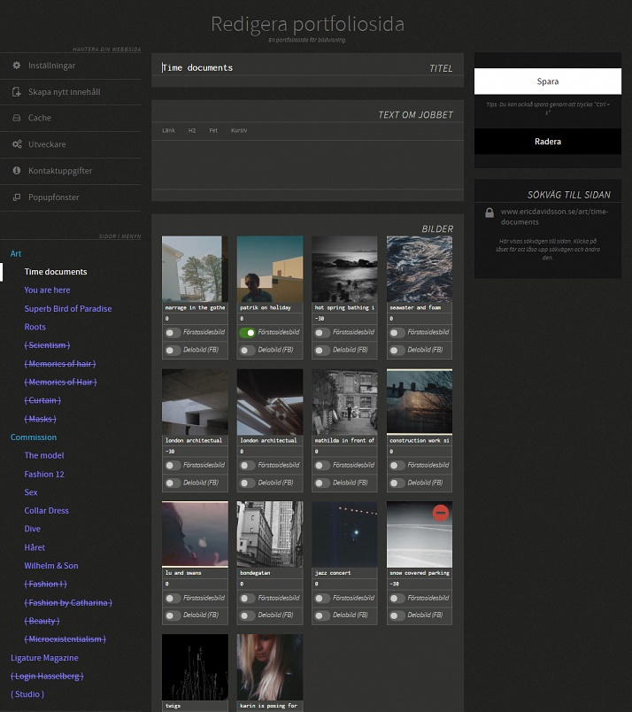The height and width of the screenshot is (712, 632).
Task: Toggle Förstasidesbild for construction work
Action: 397,466
